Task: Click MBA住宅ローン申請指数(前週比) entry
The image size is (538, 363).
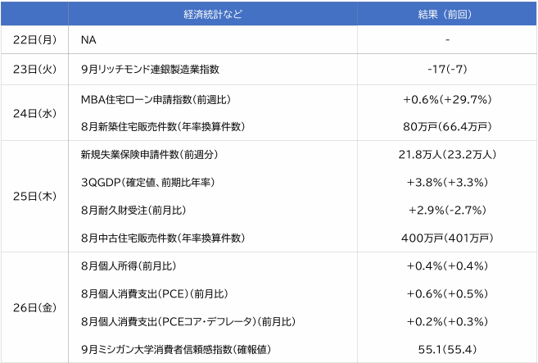Action: pyautogui.click(x=156, y=99)
